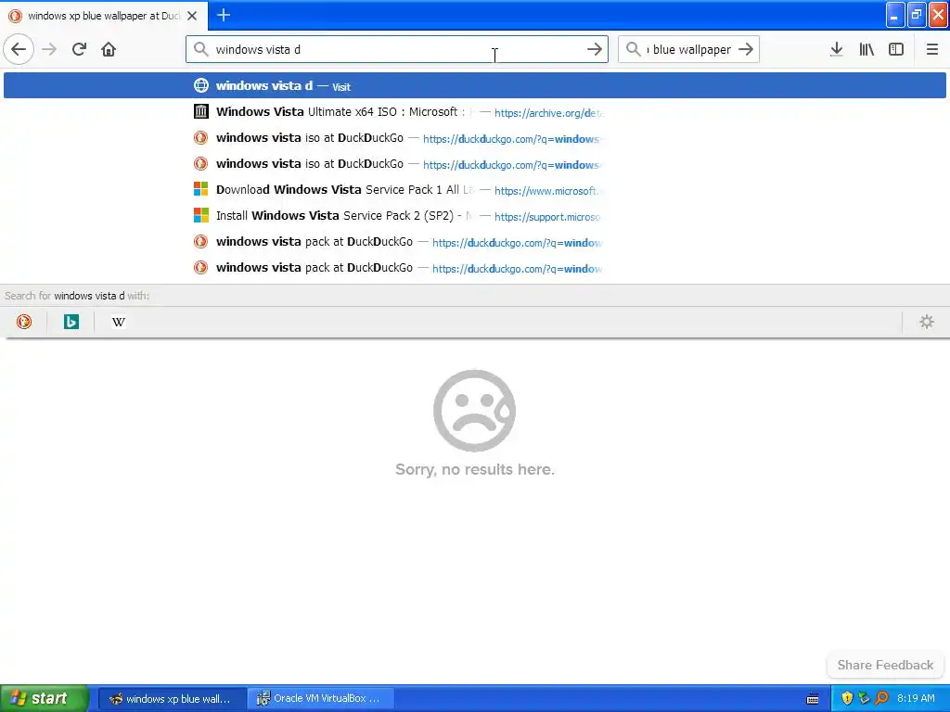Open the Firefox hamburger menu
950x712 pixels.
coord(931,49)
